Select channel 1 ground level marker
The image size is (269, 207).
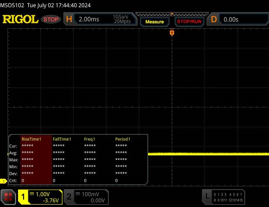coord(3,181)
